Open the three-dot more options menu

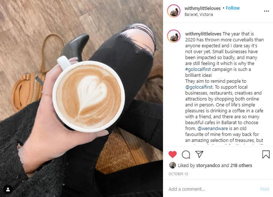point(266,11)
